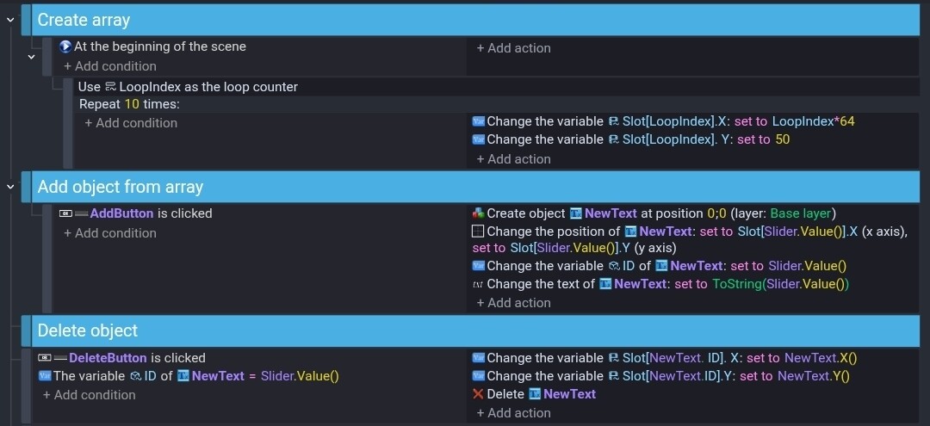Viewport: 930px width, 426px height.
Task: Add an action for the beginning of scene event
Action: tap(513, 48)
